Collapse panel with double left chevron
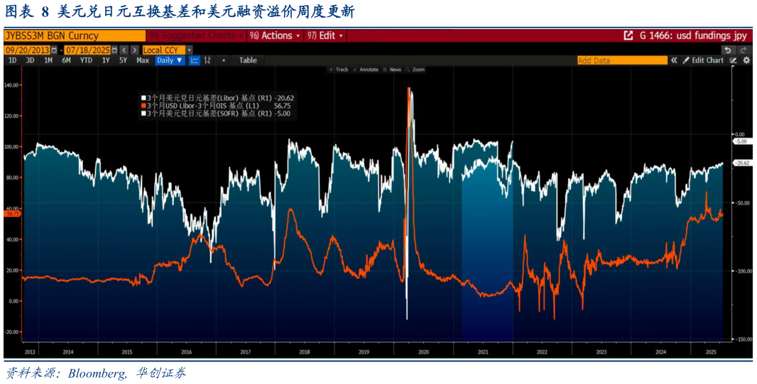The width and height of the screenshot is (757, 384). tap(674, 60)
